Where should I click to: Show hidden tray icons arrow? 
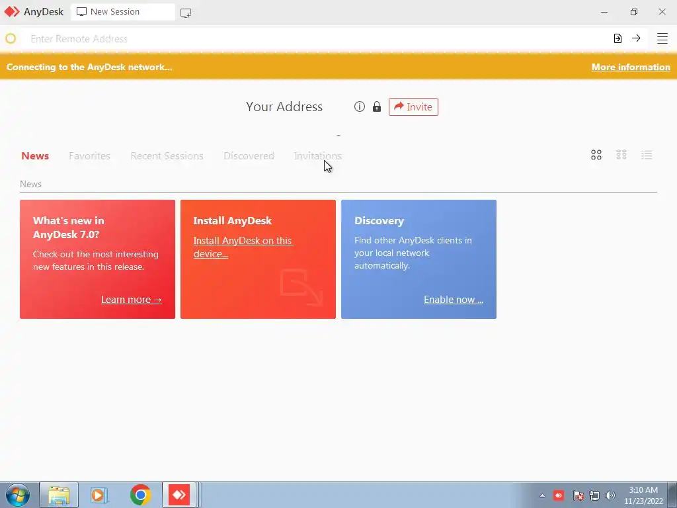(x=542, y=495)
